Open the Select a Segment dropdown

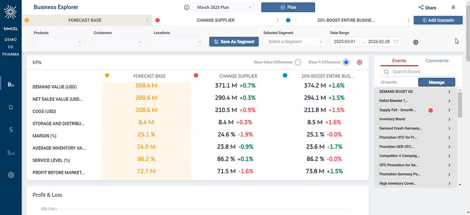[294, 42]
